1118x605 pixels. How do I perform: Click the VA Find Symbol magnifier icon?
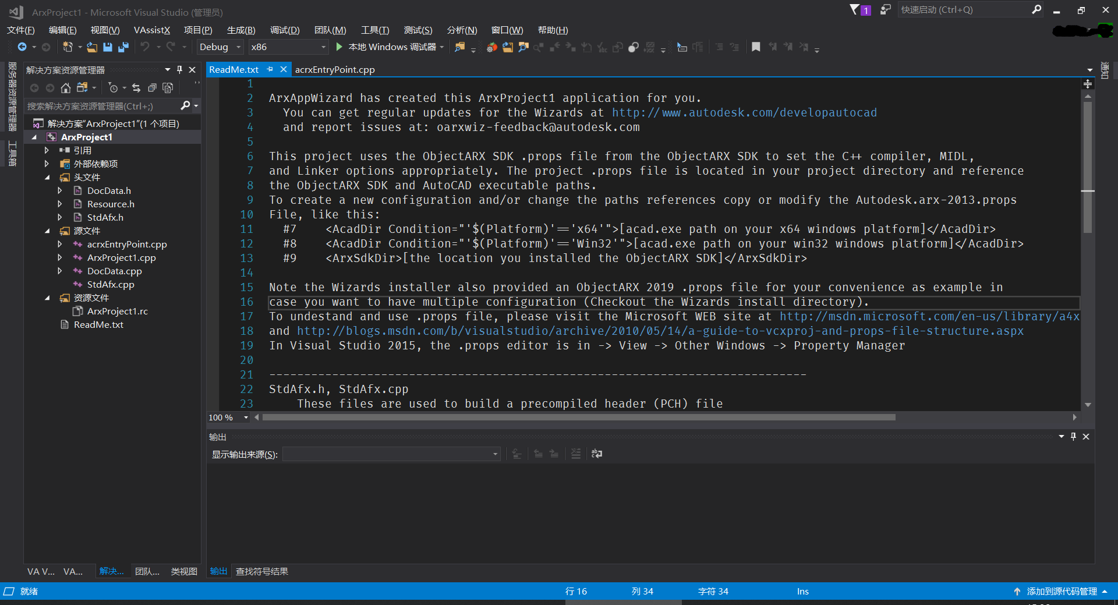click(523, 47)
